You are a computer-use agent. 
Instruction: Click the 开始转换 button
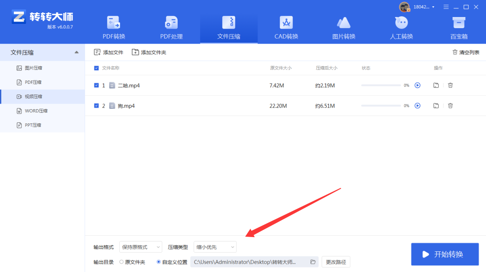pyautogui.click(x=445, y=254)
